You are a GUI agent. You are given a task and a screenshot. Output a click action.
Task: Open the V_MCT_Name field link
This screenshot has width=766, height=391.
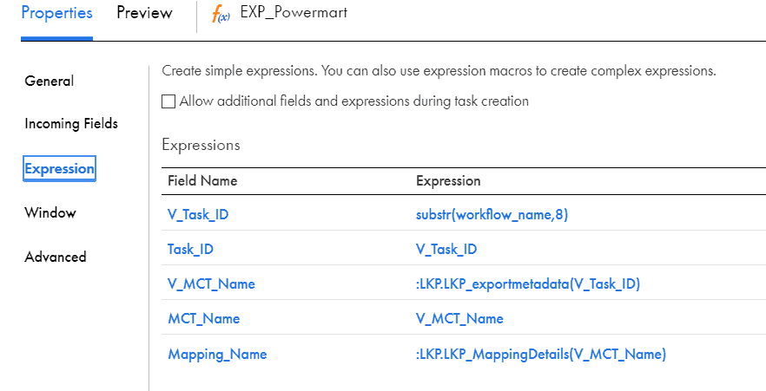[211, 283]
